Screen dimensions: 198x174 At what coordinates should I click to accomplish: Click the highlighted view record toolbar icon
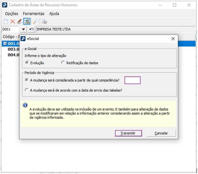(x=27, y=21)
